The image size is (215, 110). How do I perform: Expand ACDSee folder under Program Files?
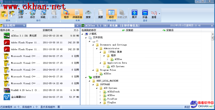click(x=97, y=74)
